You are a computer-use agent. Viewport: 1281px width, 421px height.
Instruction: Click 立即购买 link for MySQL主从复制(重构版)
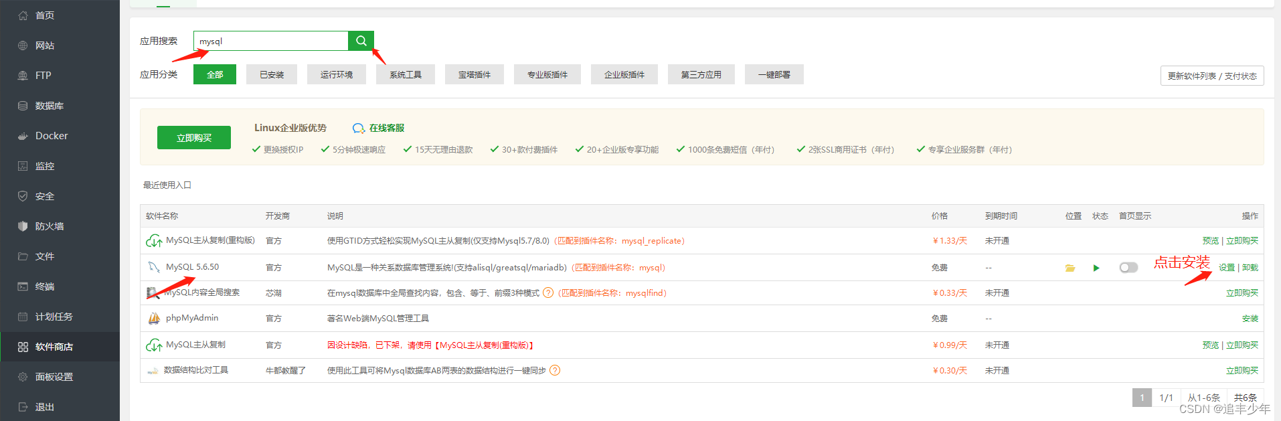coord(1242,241)
